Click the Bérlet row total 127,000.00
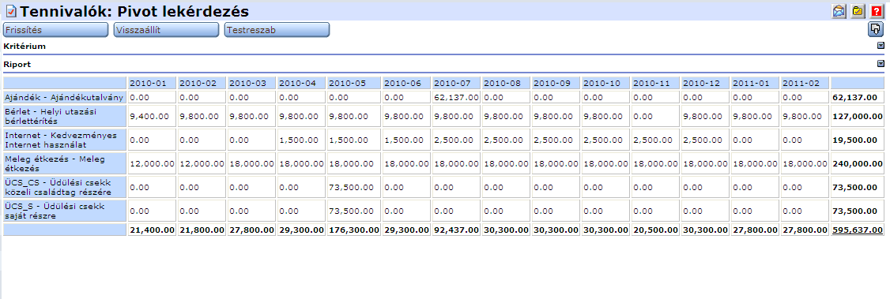 pyautogui.click(x=858, y=116)
